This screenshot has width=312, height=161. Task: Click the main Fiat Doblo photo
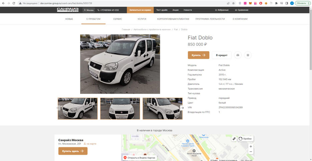click(120, 64)
